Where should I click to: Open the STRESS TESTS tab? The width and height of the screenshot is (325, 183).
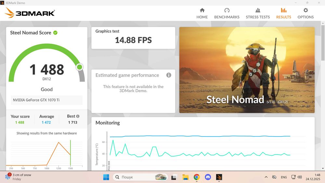(x=258, y=13)
